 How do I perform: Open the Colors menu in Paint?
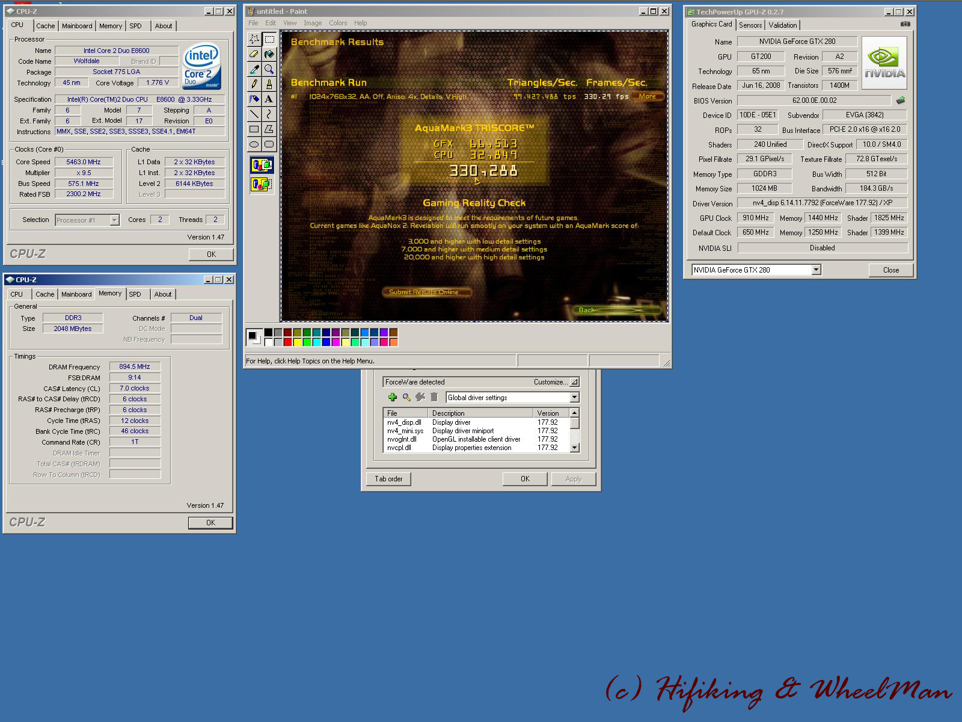pyautogui.click(x=338, y=23)
